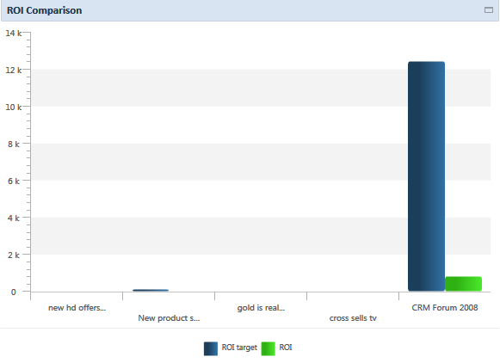Click the '2 k' y-axis value

click(14, 255)
